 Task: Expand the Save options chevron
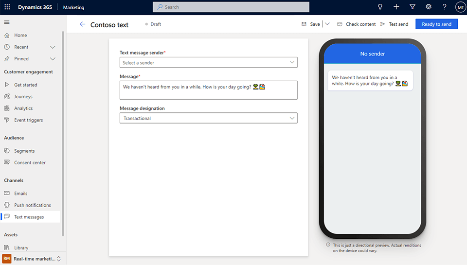tap(327, 24)
